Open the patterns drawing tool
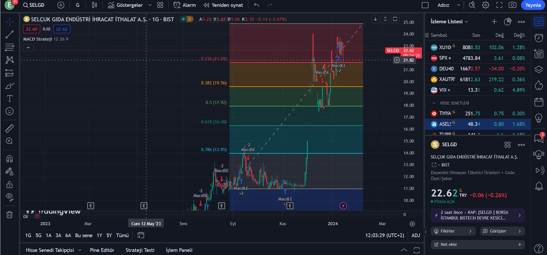This screenshot has width=547, height=255. pos(9,60)
